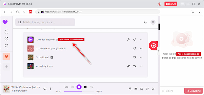Reload the page with the refresh icon
Screen dimensions: 204x95
(18, 12)
